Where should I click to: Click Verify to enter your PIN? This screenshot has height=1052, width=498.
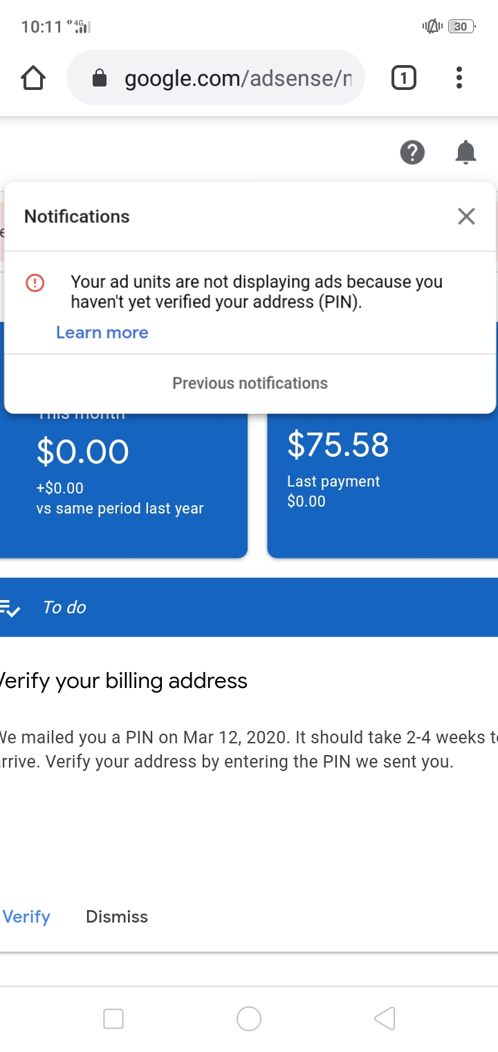point(26,916)
